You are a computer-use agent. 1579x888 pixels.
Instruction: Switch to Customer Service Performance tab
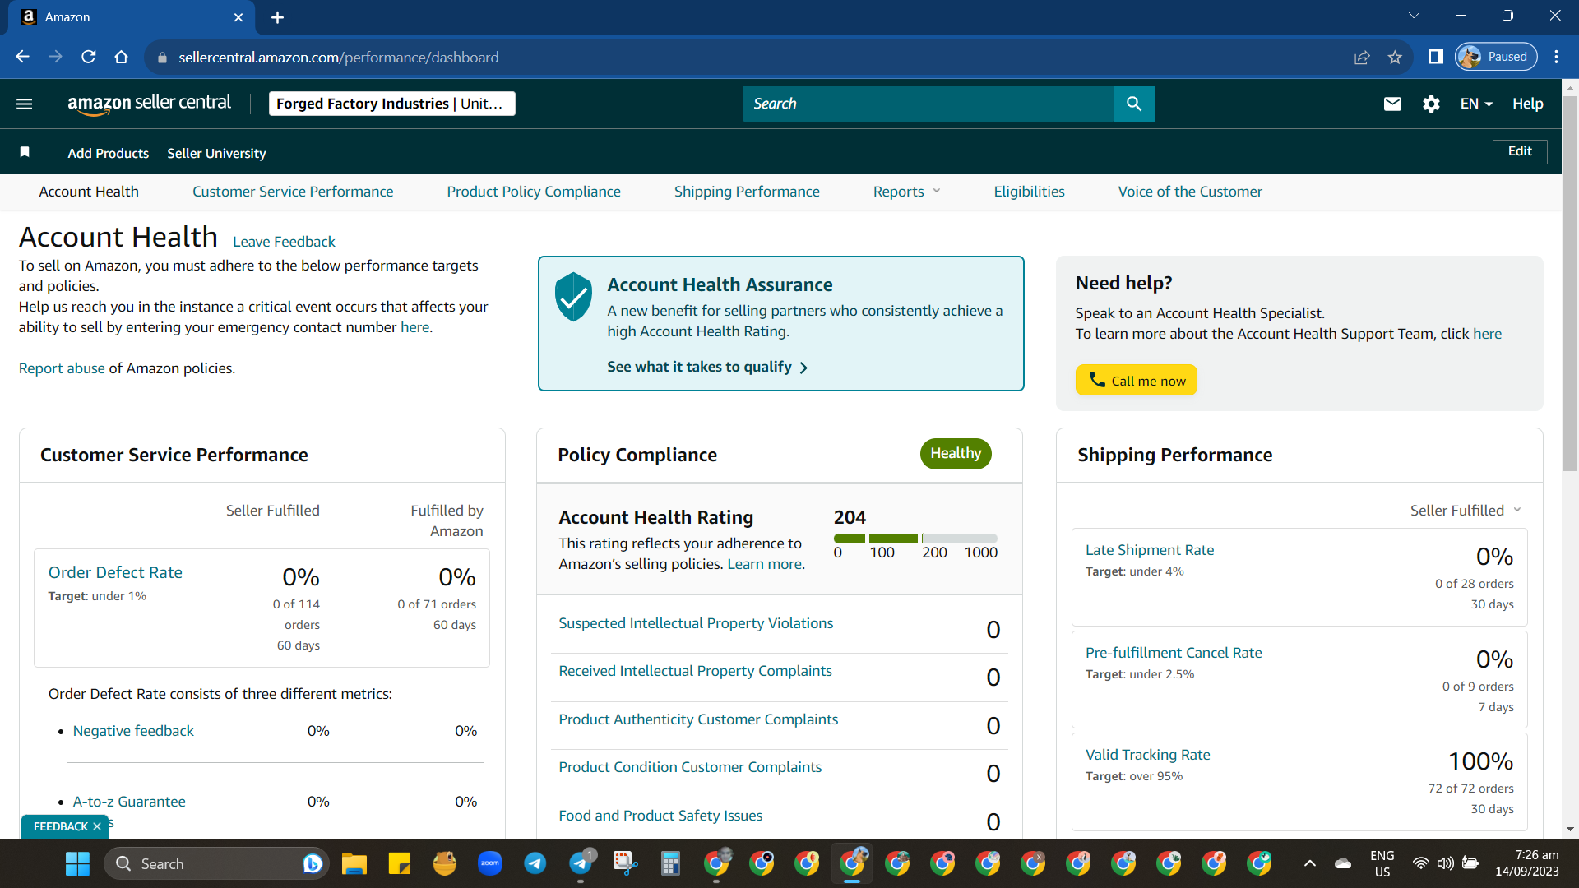[293, 192]
